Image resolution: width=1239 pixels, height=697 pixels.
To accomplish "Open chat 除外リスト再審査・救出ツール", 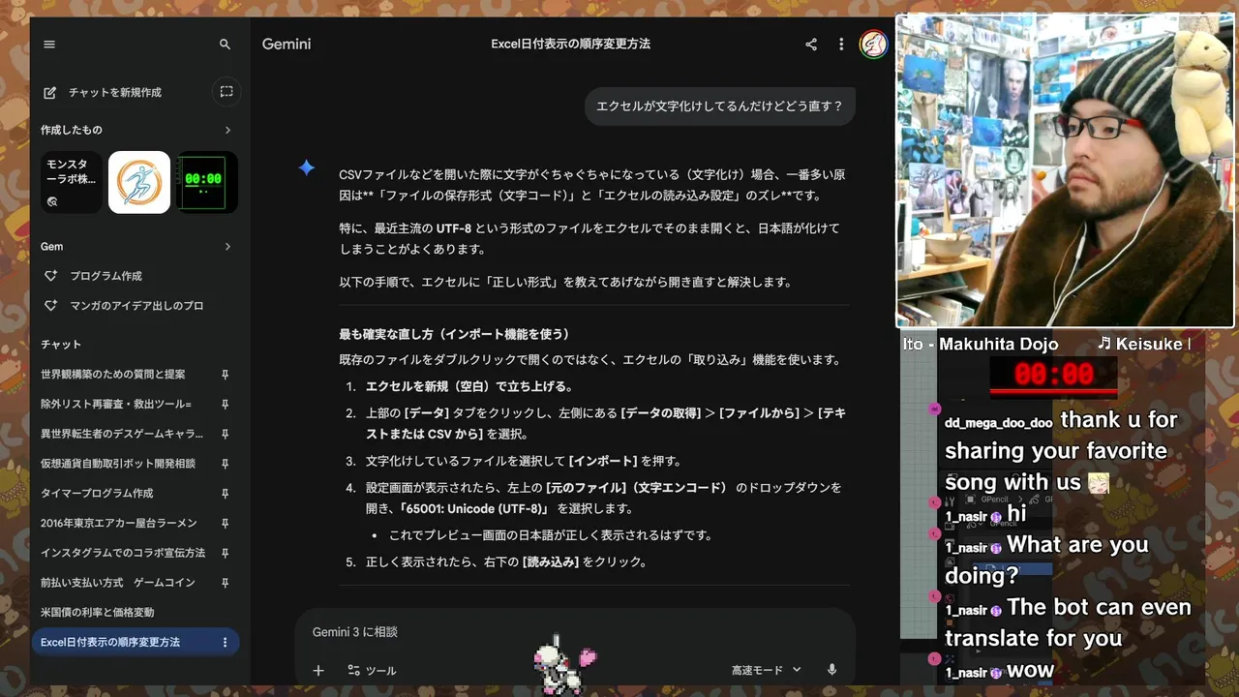I will click(x=116, y=405).
